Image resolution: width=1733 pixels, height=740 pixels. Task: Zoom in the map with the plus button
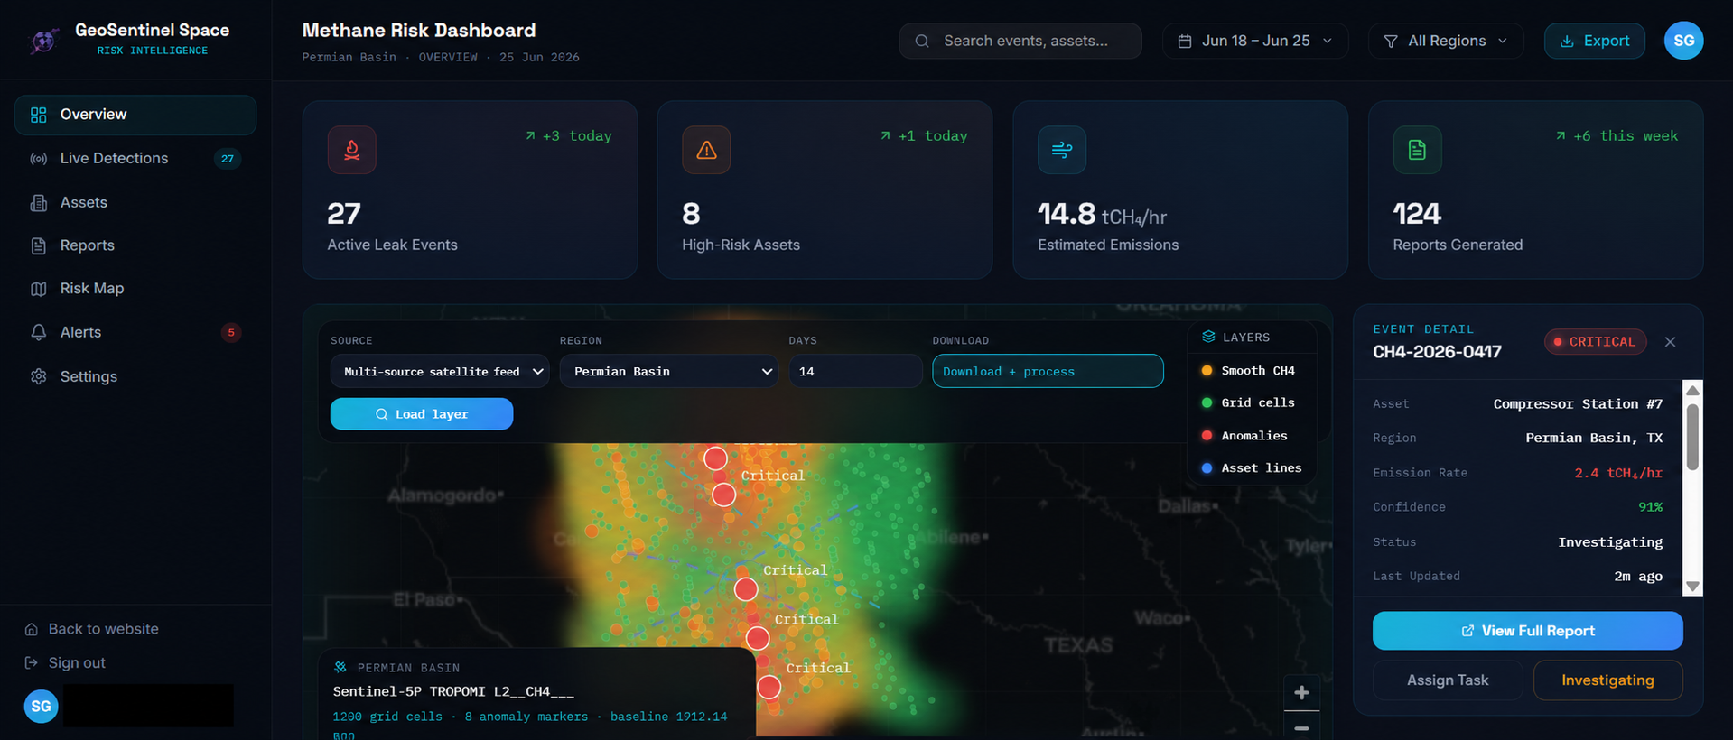pyautogui.click(x=1301, y=692)
